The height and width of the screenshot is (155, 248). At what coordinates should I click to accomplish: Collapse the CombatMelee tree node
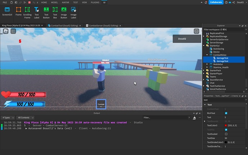207,55
